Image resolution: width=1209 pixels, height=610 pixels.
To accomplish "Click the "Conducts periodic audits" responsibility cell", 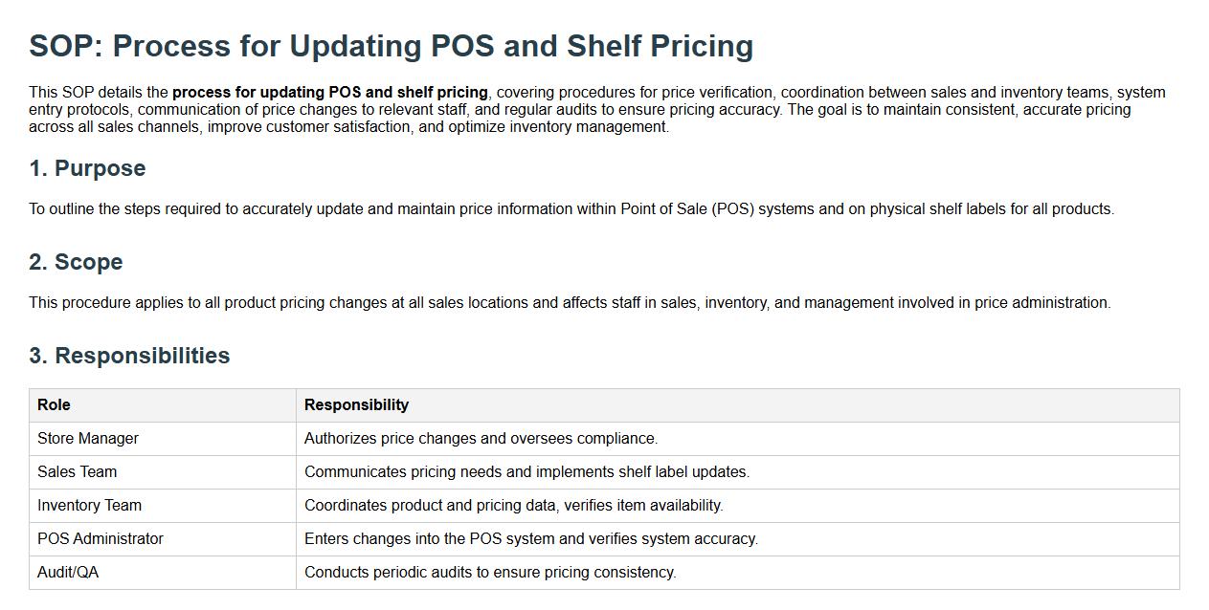I will 490,573.
